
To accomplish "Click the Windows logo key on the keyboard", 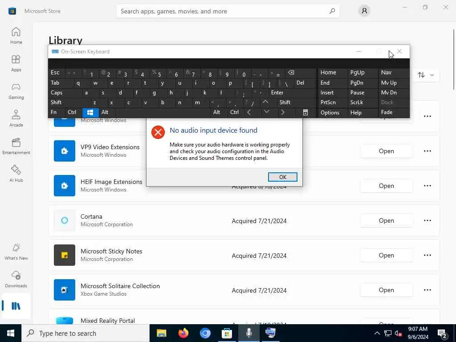I will point(90,113).
